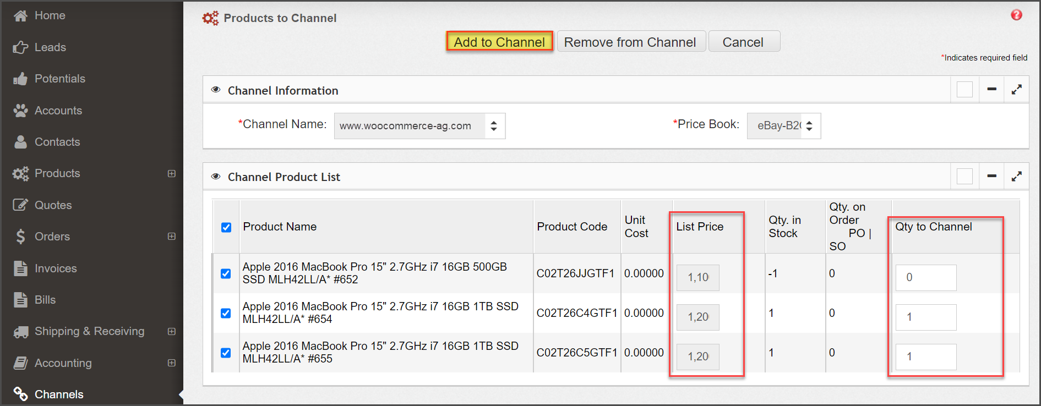Click the Potentials thumbs-up icon
The width and height of the screenshot is (1041, 406).
click(20, 79)
